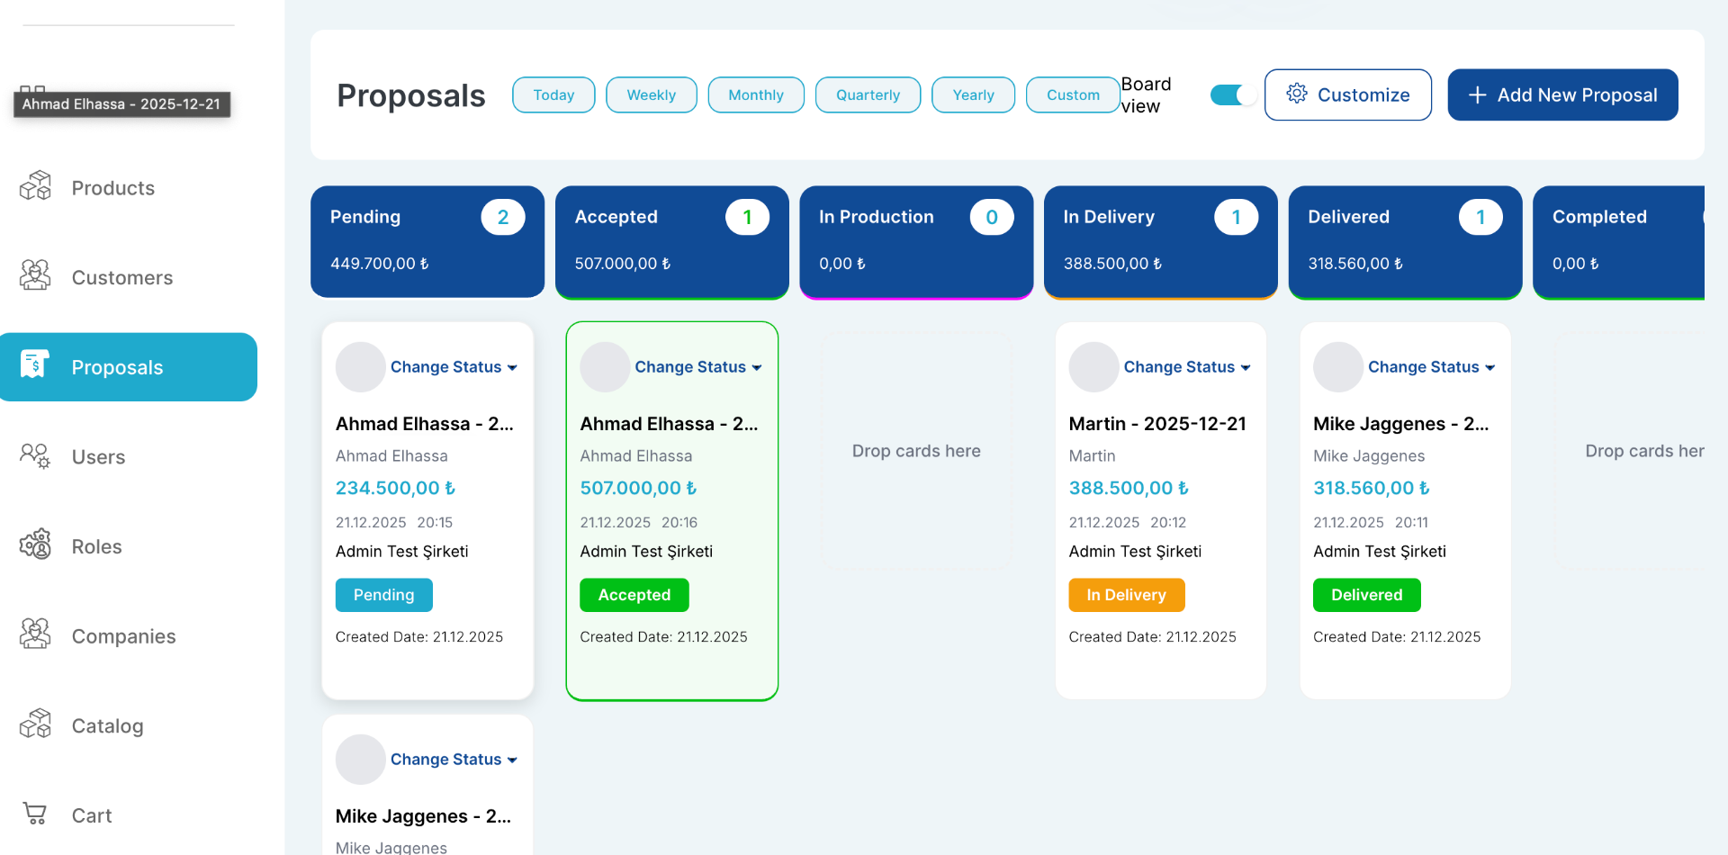
Task: Click the Proposals receipt icon
Action: tap(35, 365)
